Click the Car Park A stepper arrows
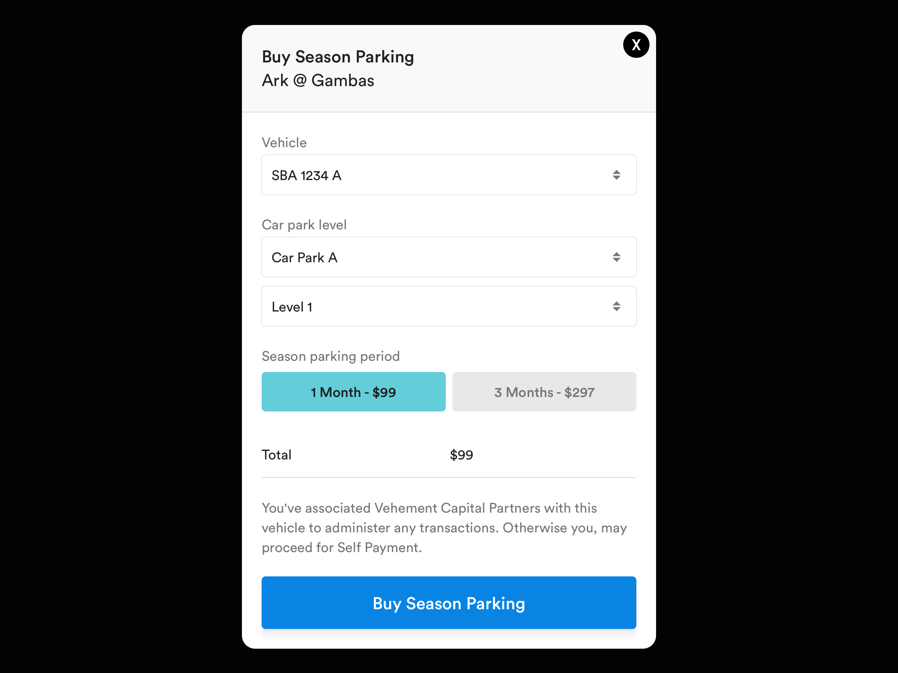Image resolution: width=898 pixels, height=673 pixels. [616, 257]
